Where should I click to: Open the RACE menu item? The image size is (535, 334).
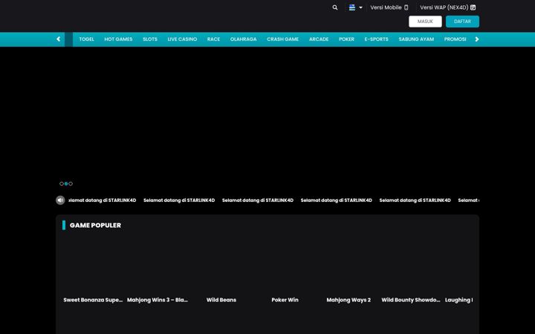point(213,39)
